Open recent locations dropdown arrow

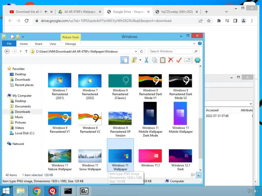click(x=20, y=51)
